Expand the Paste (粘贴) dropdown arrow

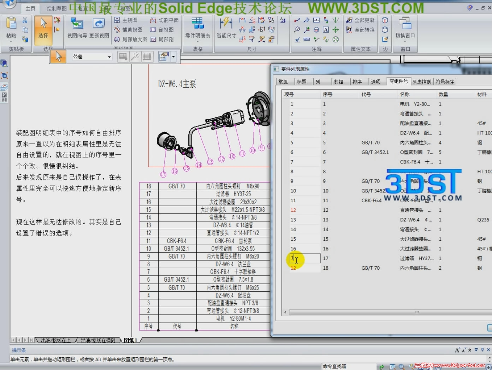(11, 42)
